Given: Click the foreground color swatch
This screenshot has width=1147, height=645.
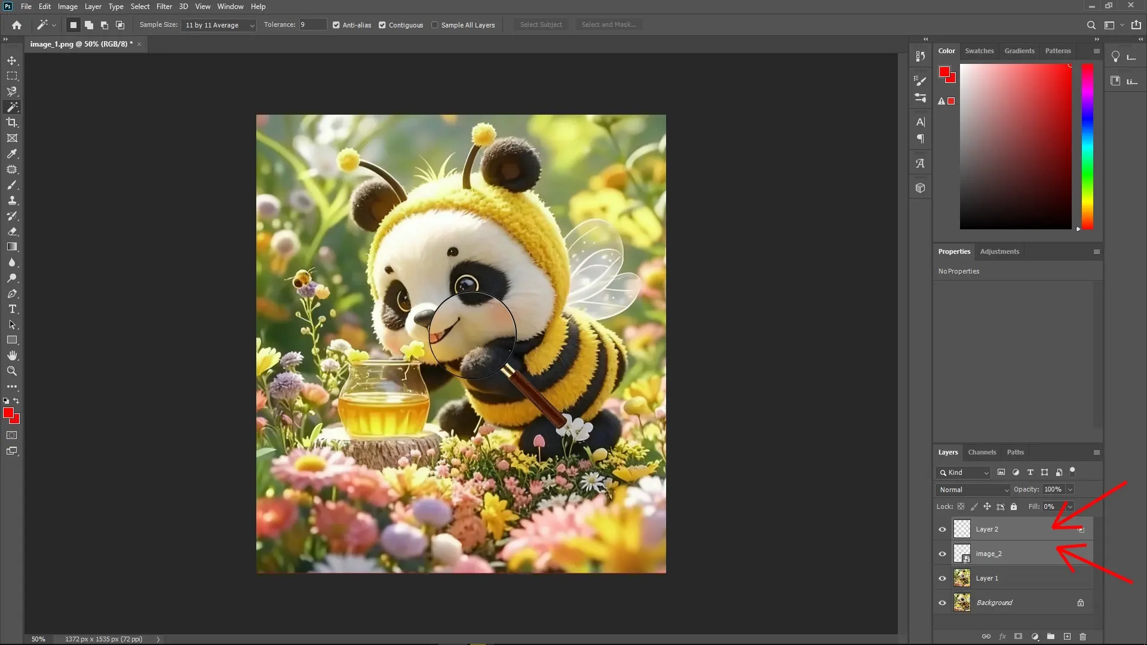Looking at the screenshot, I should pyautogui.click(x=10, y=413).
